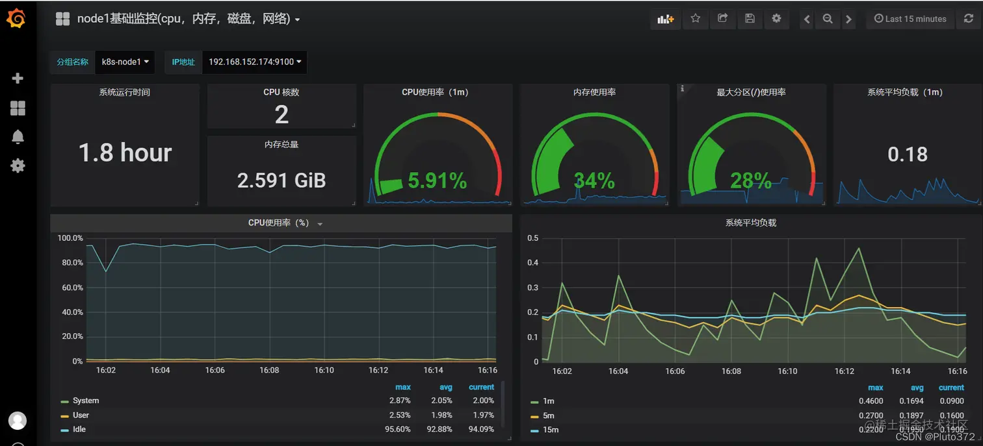
Task: Shift time range backward with left arrow
Action: 807,19
